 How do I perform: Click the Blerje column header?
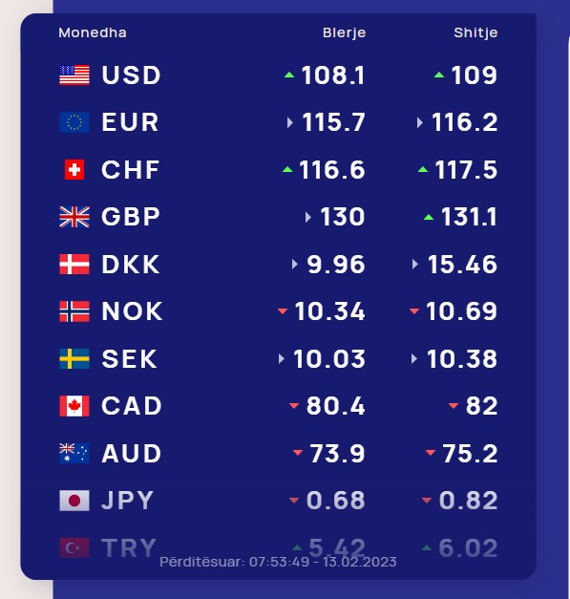tap(344, 32)
